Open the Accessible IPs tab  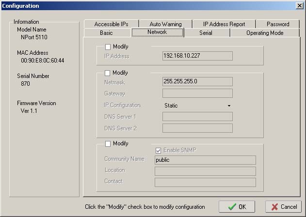[111, 24]
